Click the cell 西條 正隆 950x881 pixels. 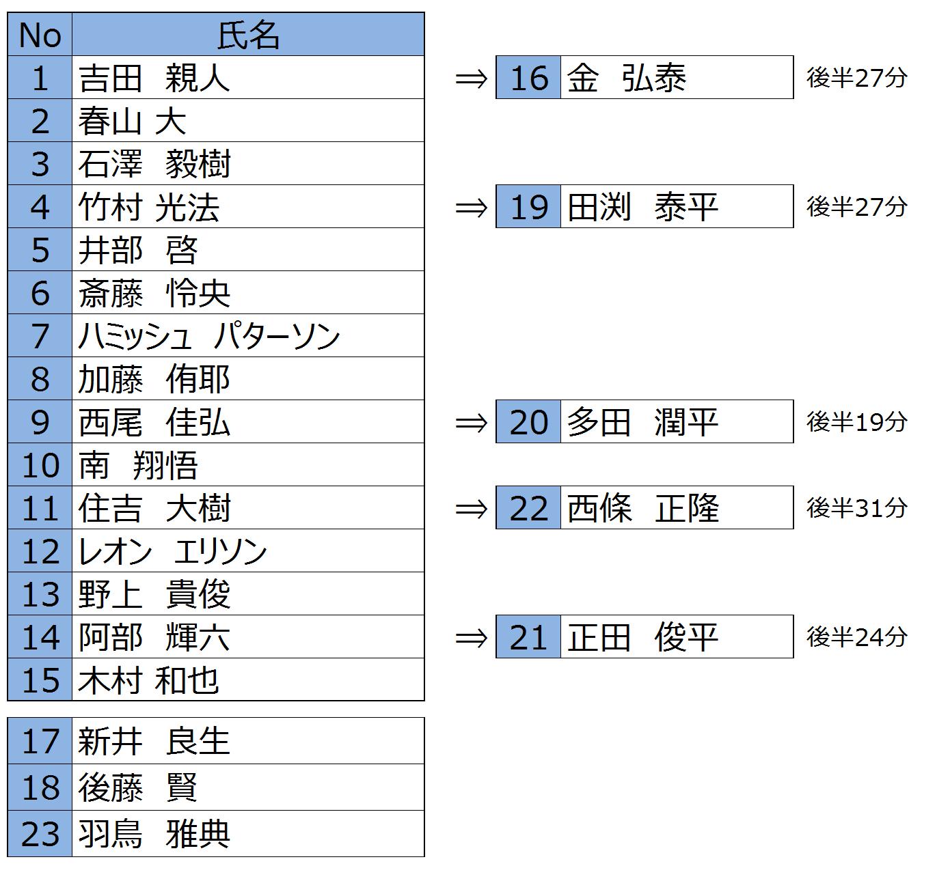(676, 508)
